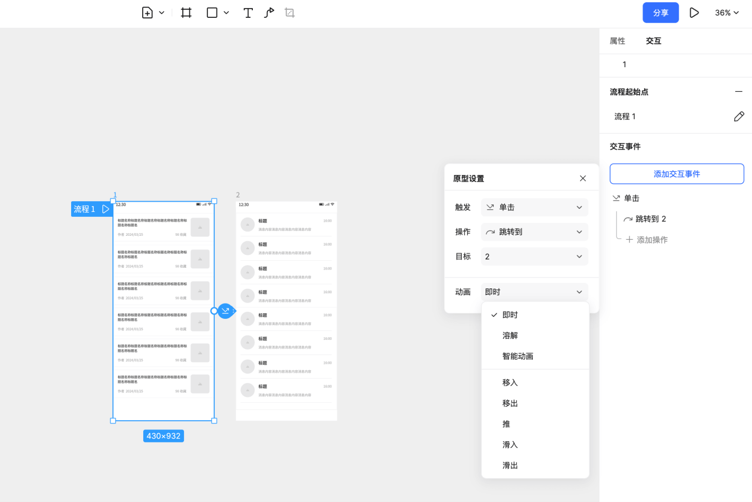Click the crop tool icon
The width and height of the screenshot is (752, 502).
[290, 12]
